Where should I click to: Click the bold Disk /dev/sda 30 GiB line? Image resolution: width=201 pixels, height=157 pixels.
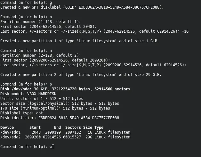pyautogui.click(x=65, y=89)
